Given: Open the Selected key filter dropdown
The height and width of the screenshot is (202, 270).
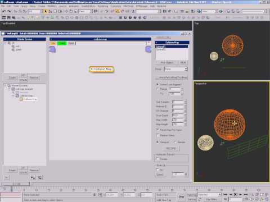Looking at the screenshot, I should [210, 195].
